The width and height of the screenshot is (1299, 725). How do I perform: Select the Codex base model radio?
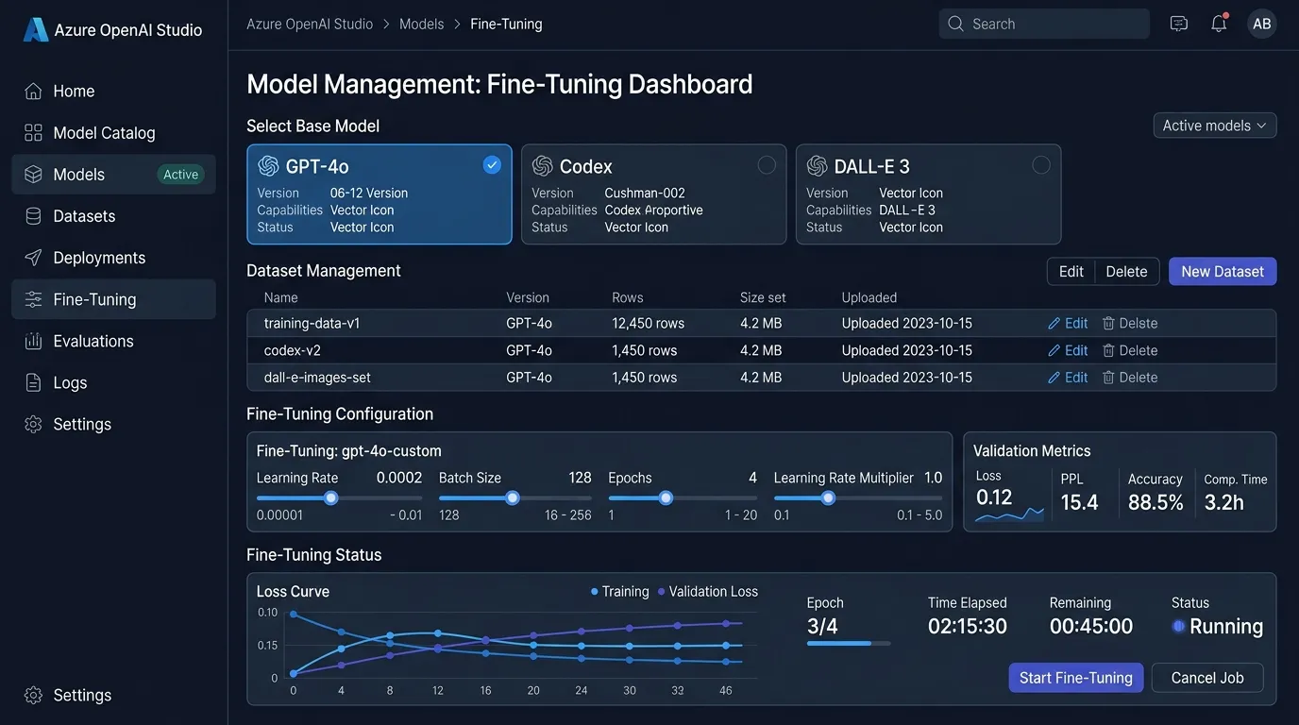pyautogui.click(x=767, y=165)
